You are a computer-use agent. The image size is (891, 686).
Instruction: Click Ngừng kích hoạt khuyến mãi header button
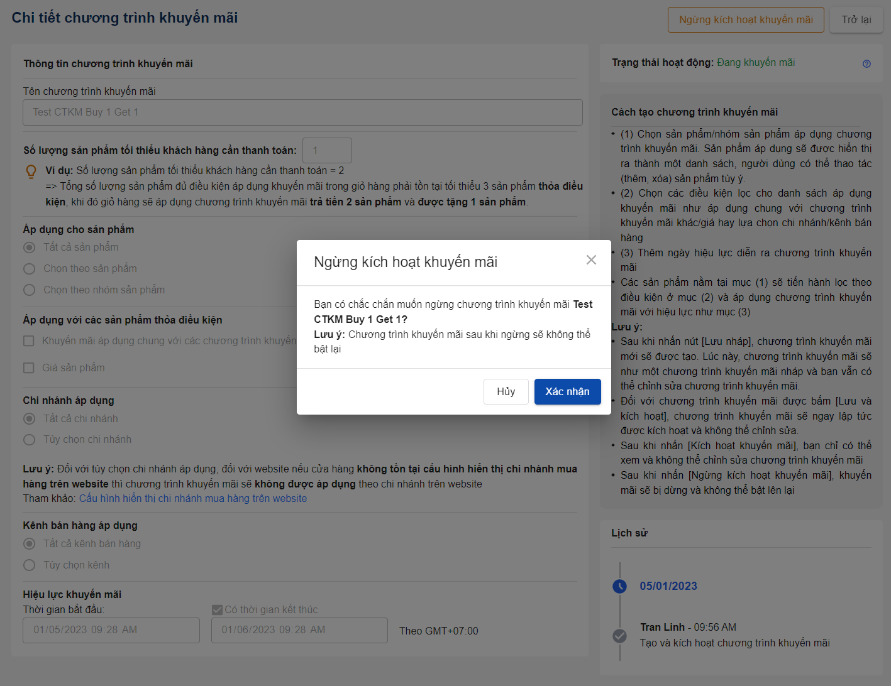(746, 19)
